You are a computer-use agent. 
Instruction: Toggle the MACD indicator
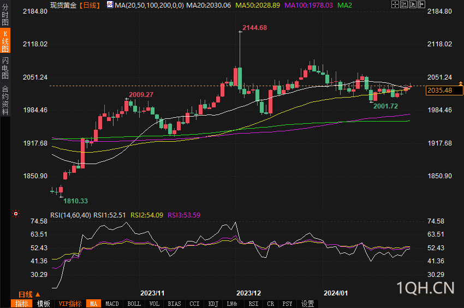pyautogui.click(x=112, y=304)
